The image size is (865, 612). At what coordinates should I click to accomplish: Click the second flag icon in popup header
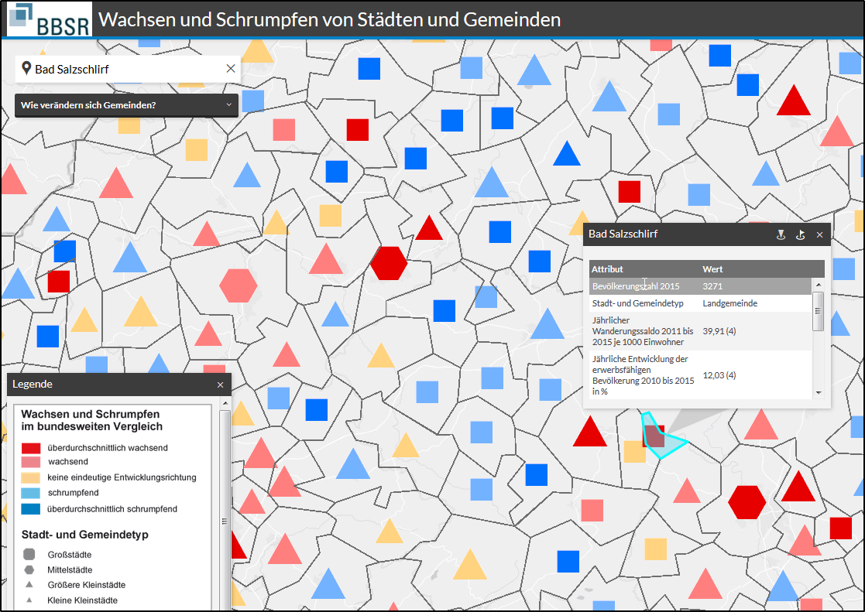801,234
